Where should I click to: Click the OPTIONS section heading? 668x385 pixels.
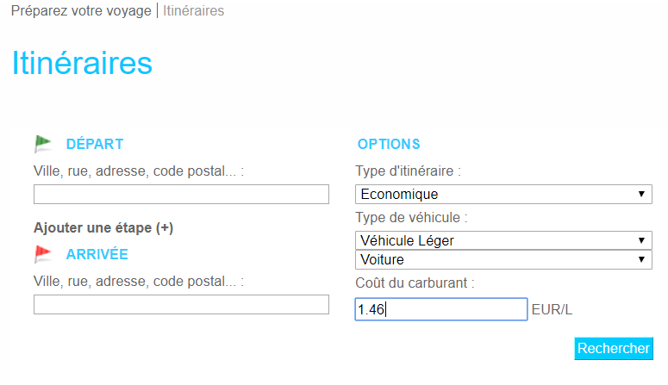(x=389, y=144)
